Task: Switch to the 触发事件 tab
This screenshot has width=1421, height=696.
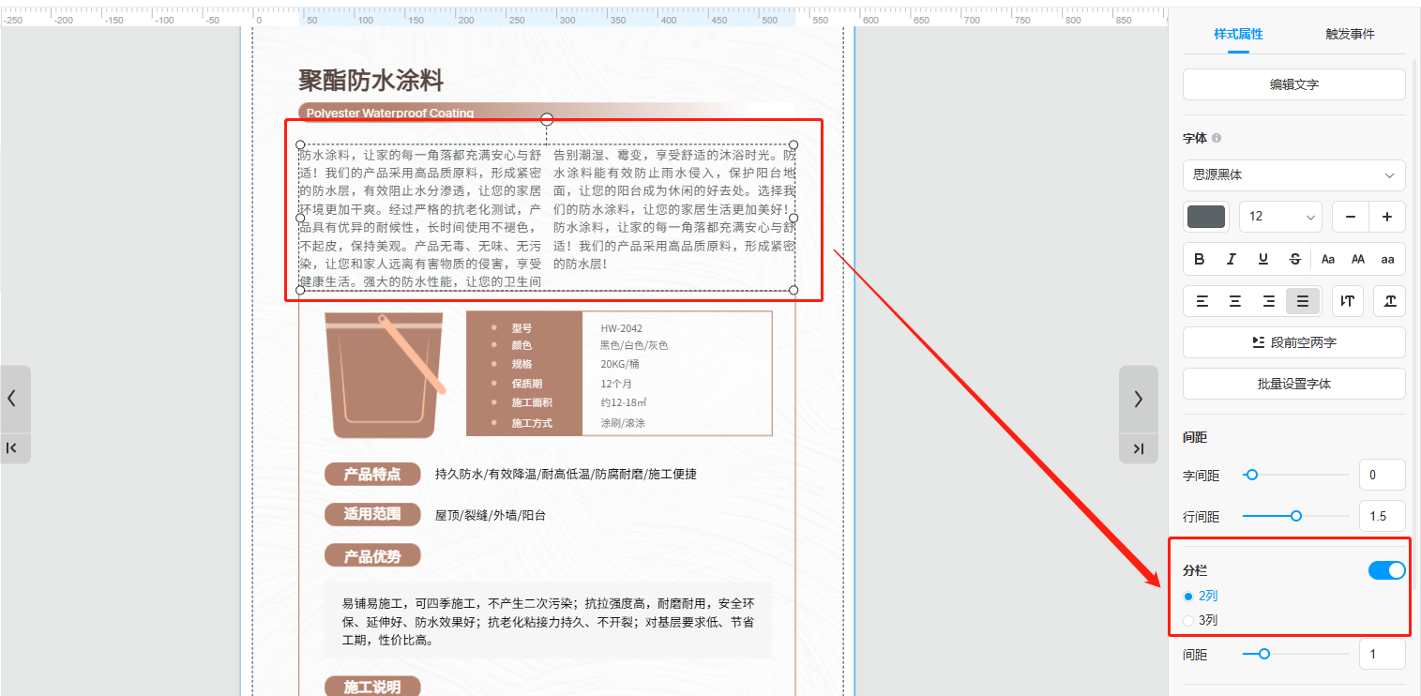Action: (1350, 34)
